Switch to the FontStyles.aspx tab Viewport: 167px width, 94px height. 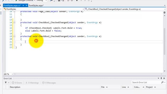(36, 5)
